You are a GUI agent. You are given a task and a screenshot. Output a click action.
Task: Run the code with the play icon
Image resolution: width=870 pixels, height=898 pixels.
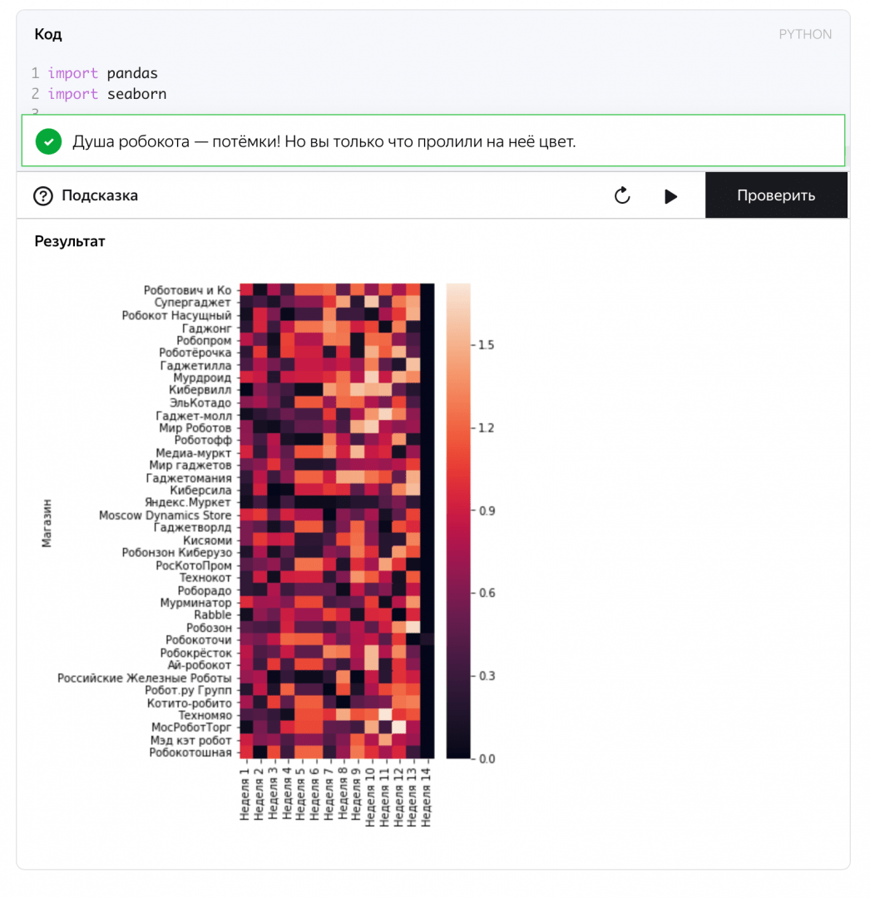click(x=670, y=196)
